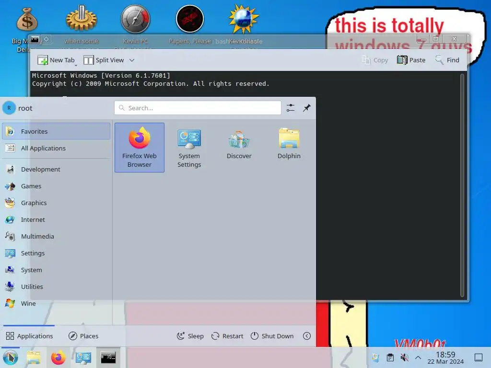Click Split View in Konsole toolbar
This screenshot has width=491, height=368.
click(104, 60)
